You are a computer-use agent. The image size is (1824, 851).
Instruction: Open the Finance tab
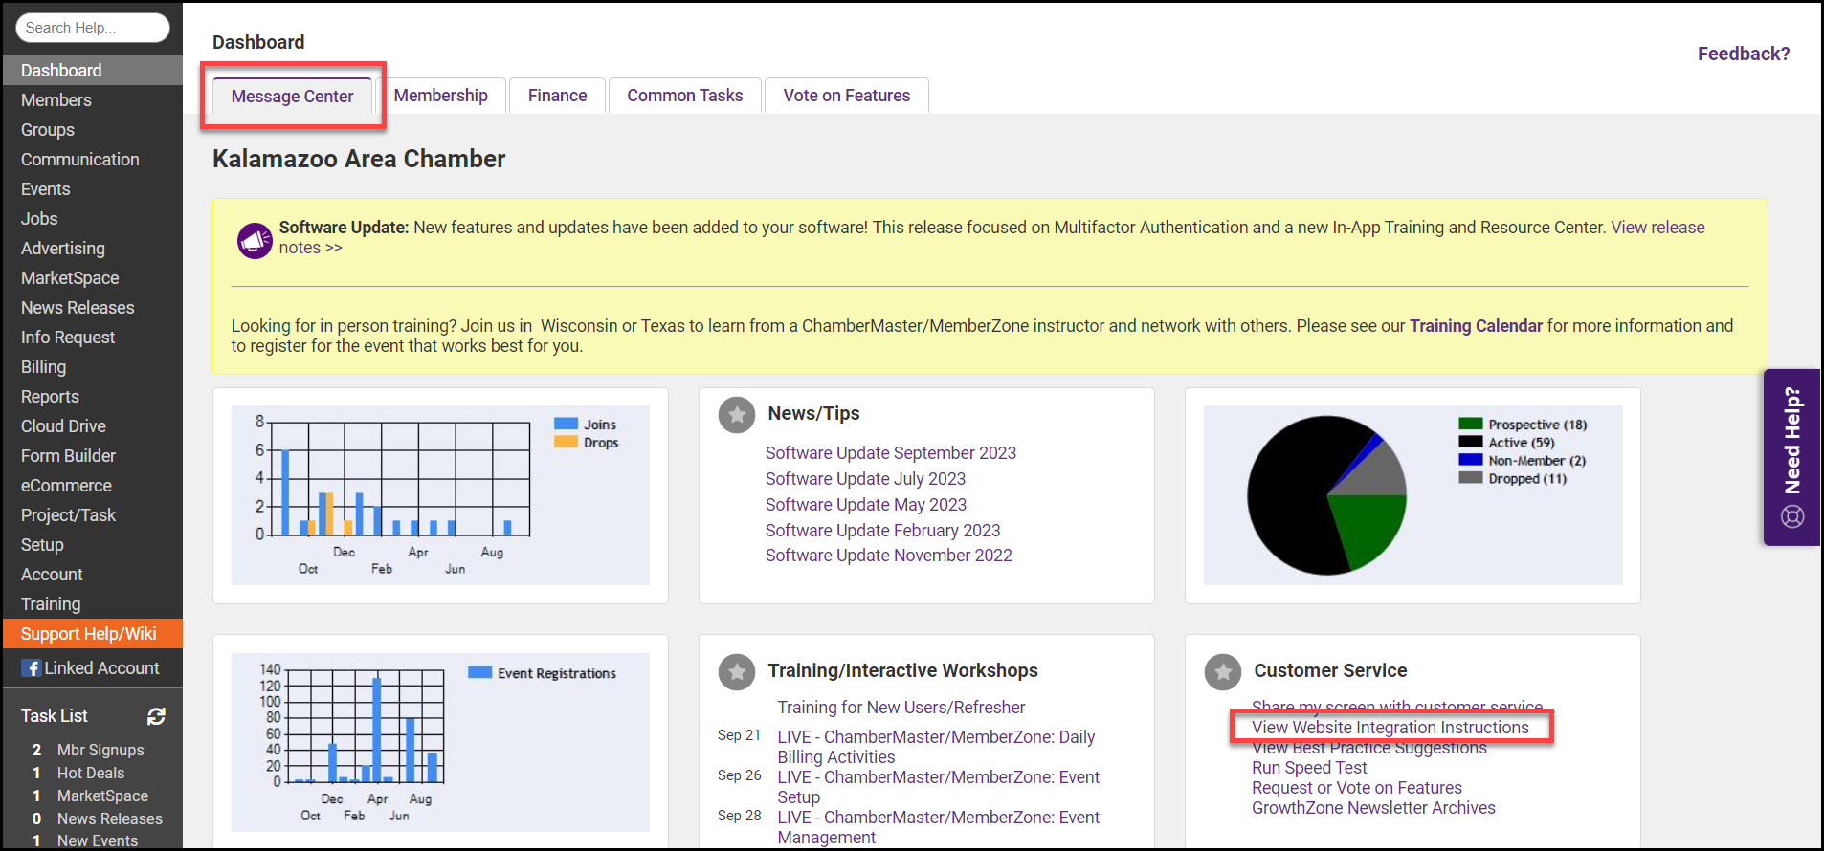(557, 96)
